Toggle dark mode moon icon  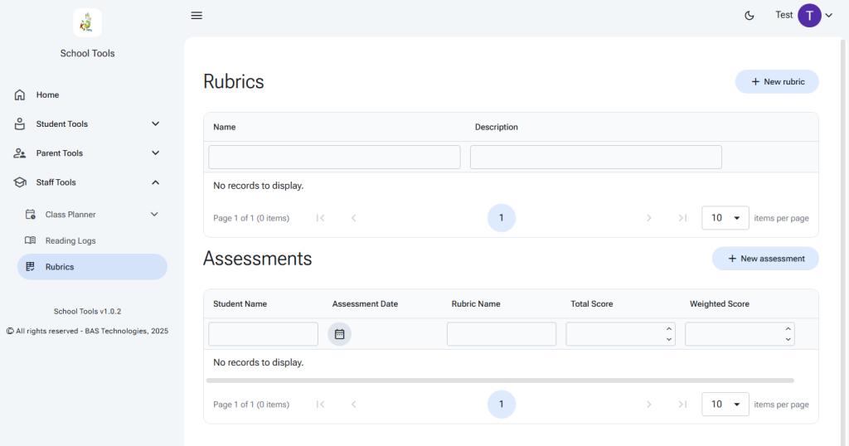point(750,16)
